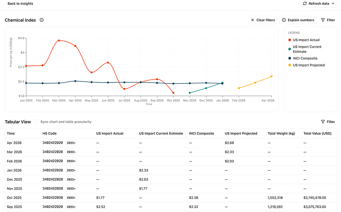Image resolution: width=341 pixels, height=212 pixels.
Task: Go back to insights
Action: [x=20, y=4]
